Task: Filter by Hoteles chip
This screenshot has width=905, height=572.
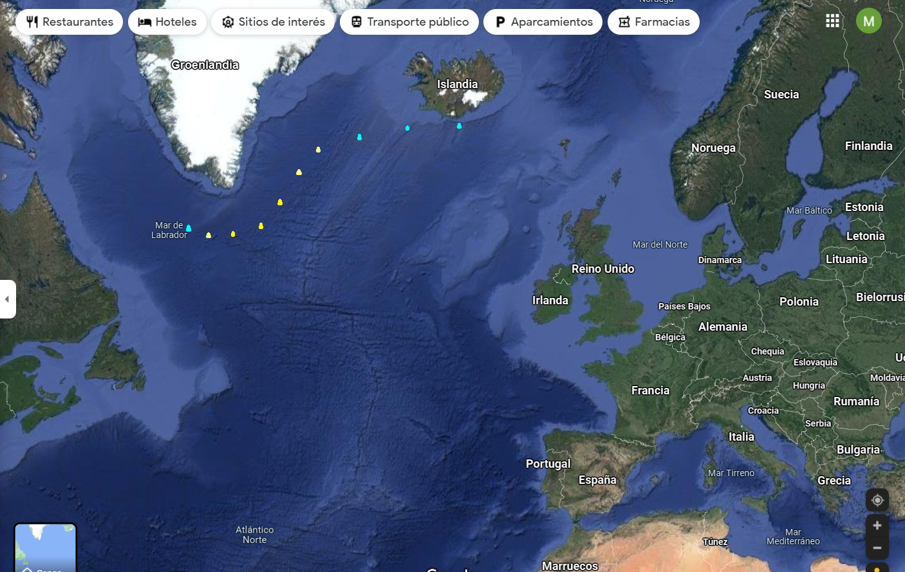Action: click(x=167, y=22)
